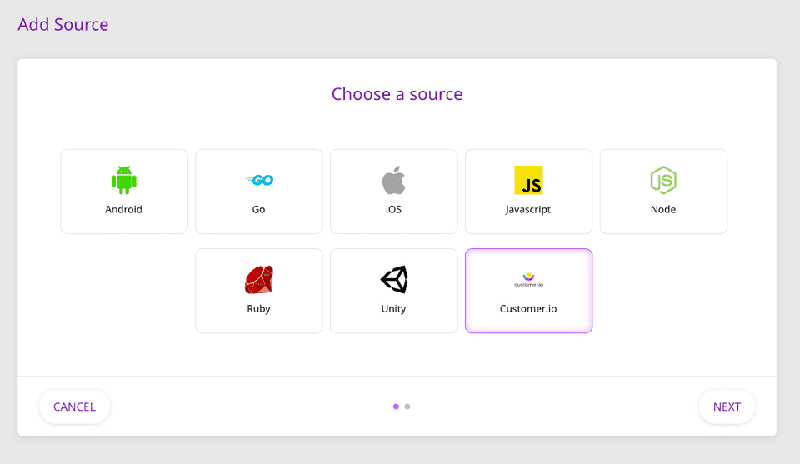Jump to the second step pagination dot
This screenshot has height=464, width=800.
407,407
